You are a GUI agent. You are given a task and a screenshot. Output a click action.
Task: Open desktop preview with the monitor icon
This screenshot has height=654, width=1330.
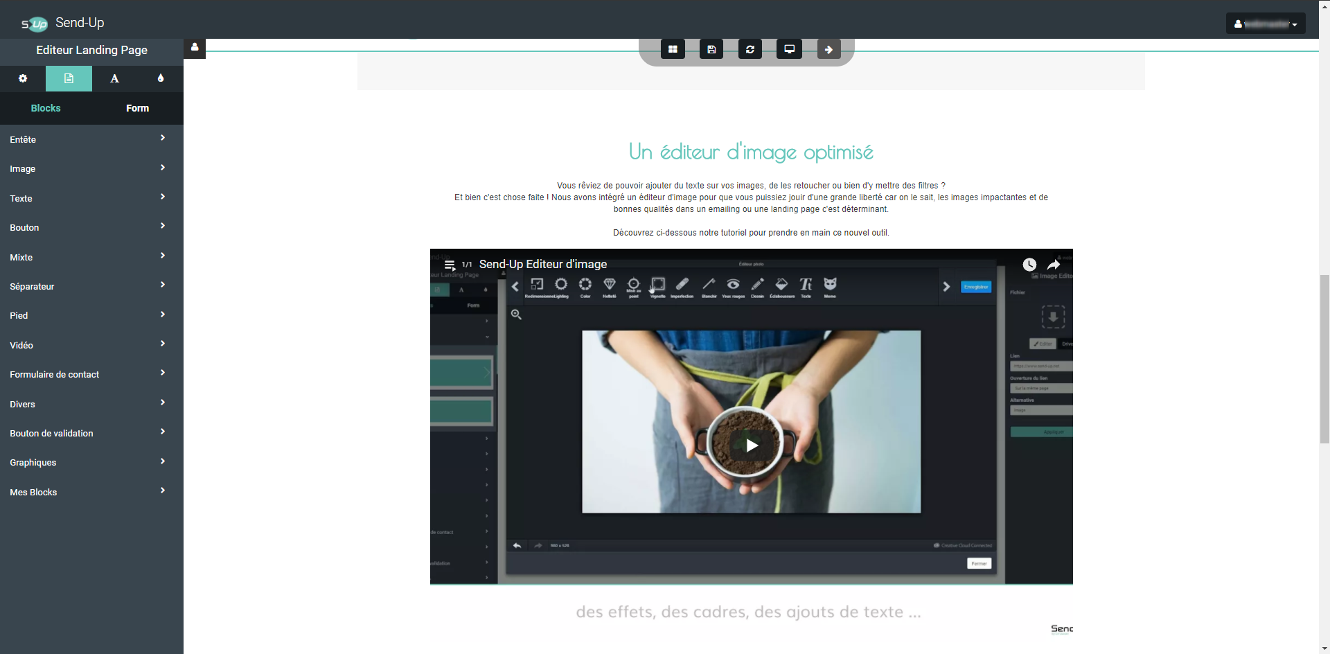click(789, 49)
